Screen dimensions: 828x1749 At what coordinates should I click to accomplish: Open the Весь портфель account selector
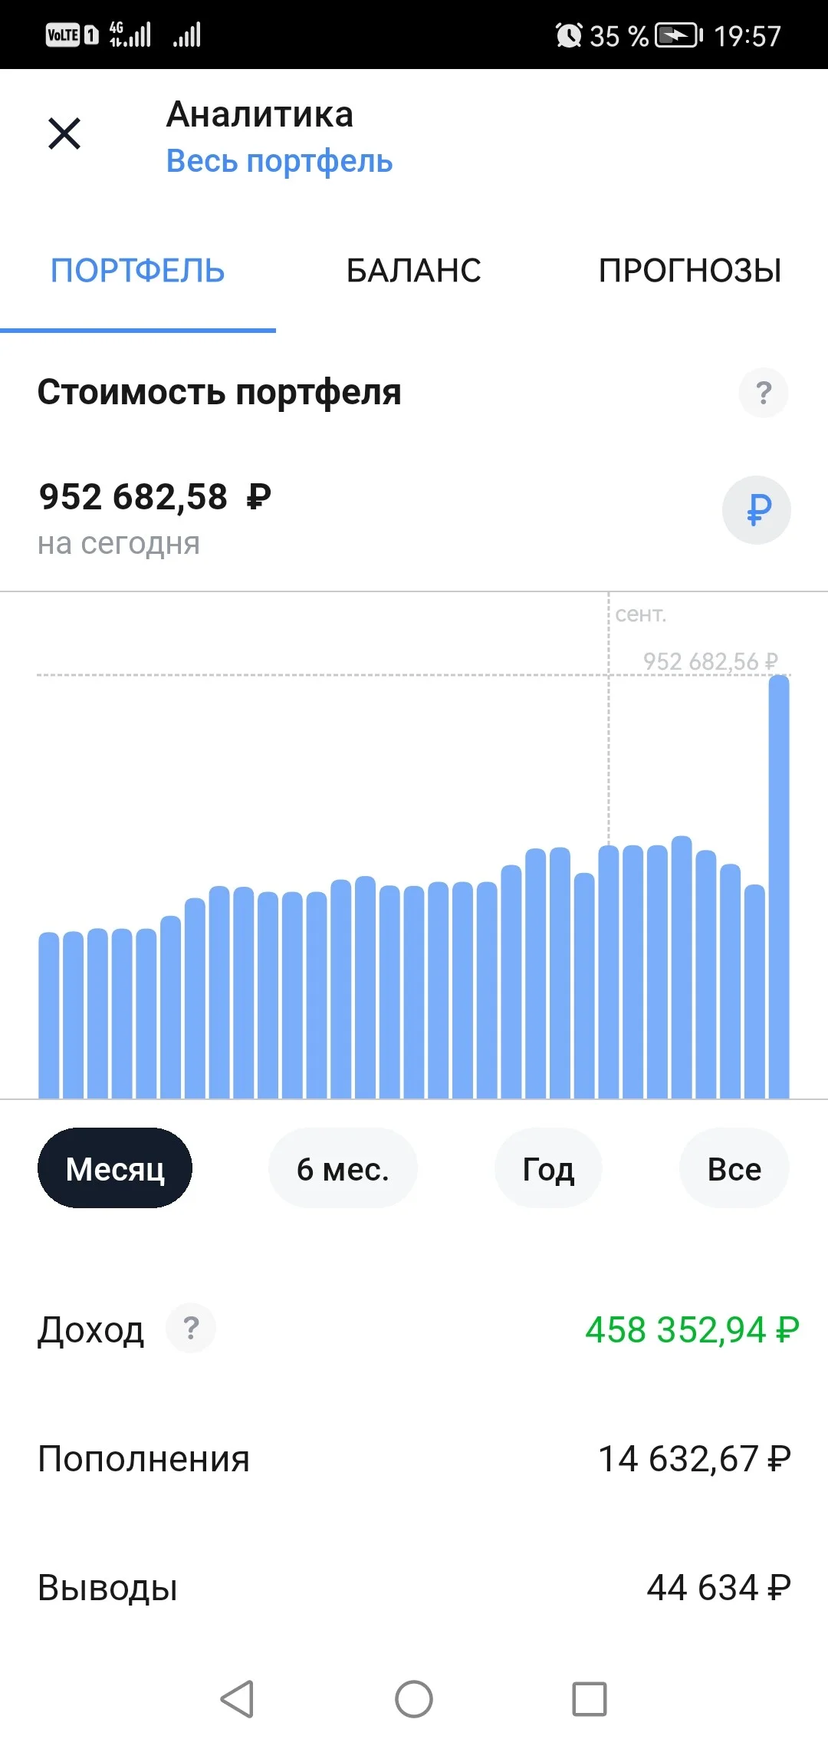point(279,161)
